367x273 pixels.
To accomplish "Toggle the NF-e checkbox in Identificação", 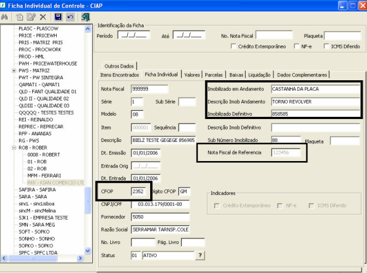I will click(297, 47).
